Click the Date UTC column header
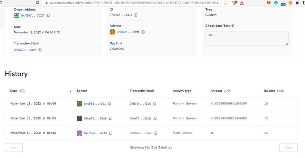Image resolution: width=305 pixels, height=158 pixels. pos(17,91)
